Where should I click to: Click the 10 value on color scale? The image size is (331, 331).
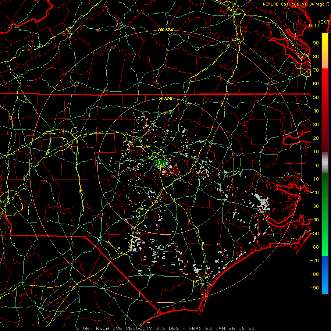click(x=316, y=152)
